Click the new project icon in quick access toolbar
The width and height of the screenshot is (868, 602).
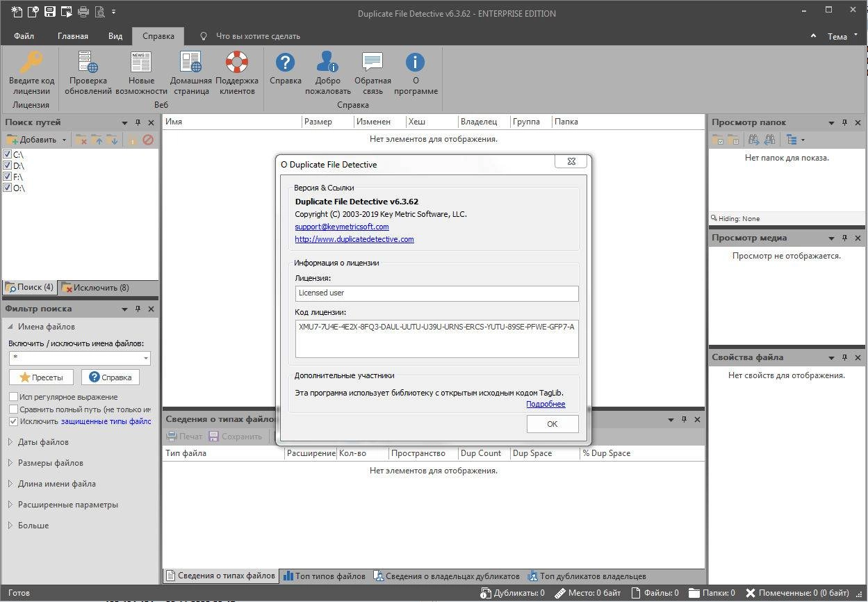(16, 12)
